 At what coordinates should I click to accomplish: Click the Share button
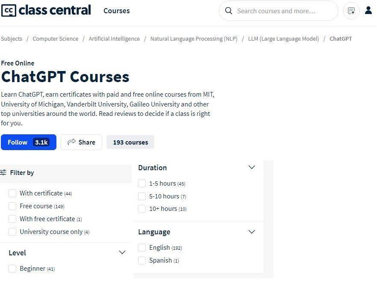81,142
